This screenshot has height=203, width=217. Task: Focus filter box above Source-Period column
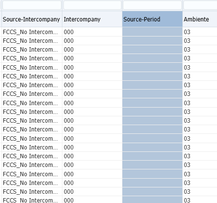(x=152, y=5)
